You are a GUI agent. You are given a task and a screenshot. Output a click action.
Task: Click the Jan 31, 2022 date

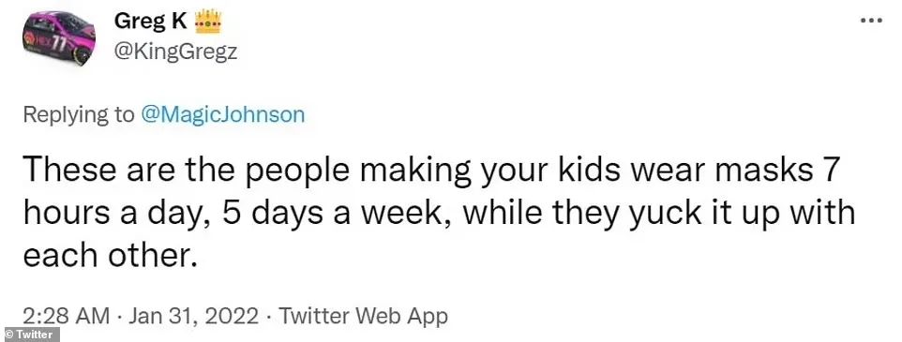[x=193, y=316]
